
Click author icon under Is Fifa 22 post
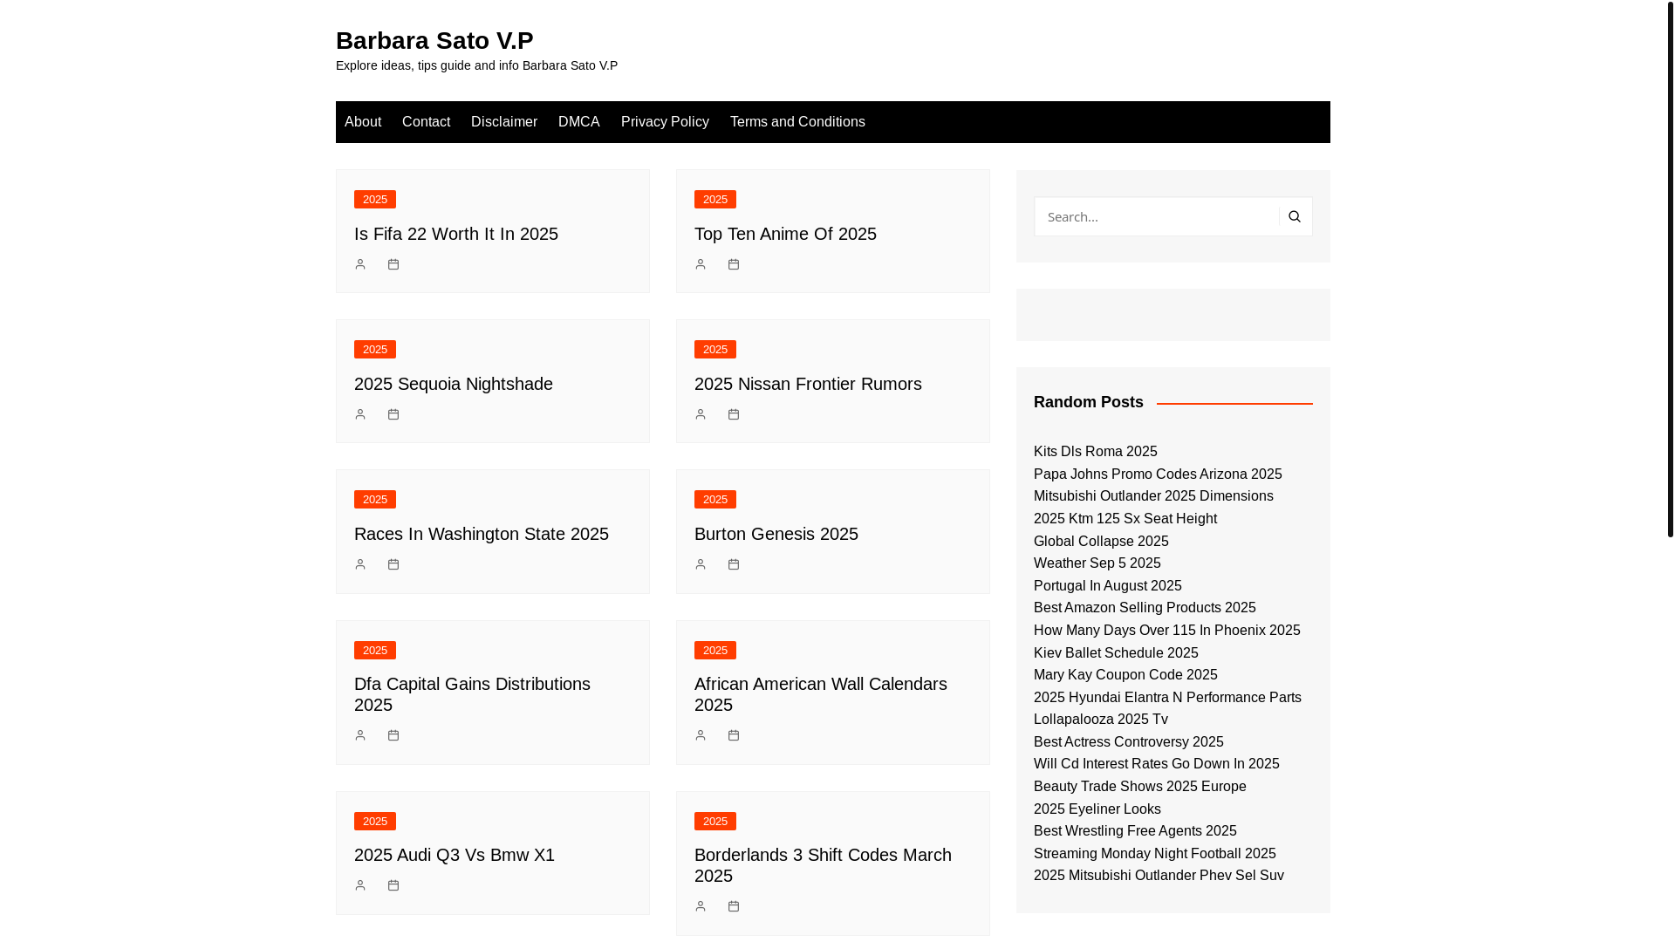pos(360,264)
